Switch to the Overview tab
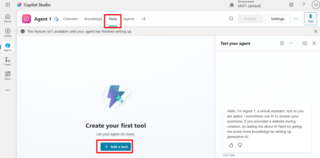Screen dimensions: 320x158 pyautogui.click(x=70, y=19)
